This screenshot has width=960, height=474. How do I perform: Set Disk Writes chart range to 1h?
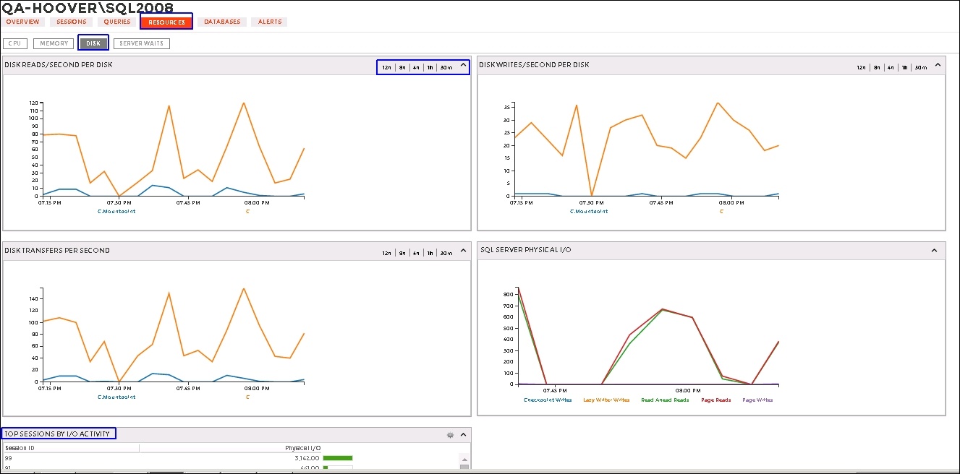pos(904,67)
